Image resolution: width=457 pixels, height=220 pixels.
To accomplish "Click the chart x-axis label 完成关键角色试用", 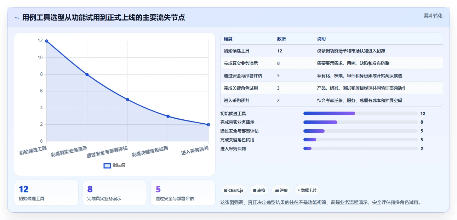I will (x=150, y=151).
